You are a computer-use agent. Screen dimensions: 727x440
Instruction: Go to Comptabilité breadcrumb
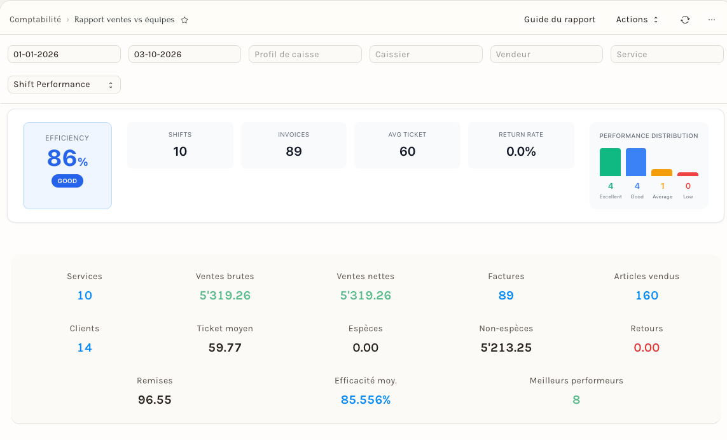point(35,20)
